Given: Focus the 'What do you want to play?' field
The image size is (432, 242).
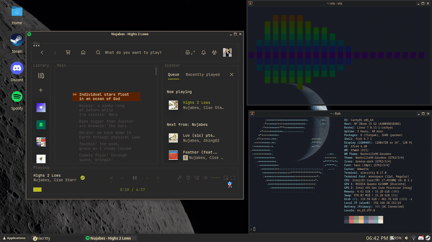Looking at the screenshot, I should [133, 53].
